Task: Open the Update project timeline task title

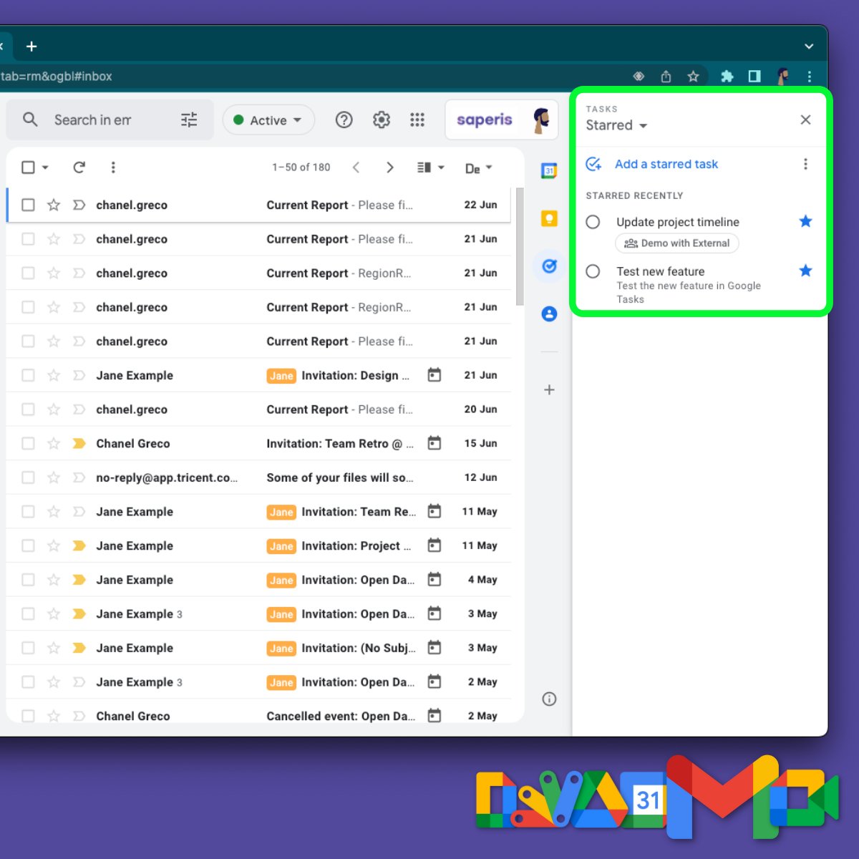Action: [678, 222]
